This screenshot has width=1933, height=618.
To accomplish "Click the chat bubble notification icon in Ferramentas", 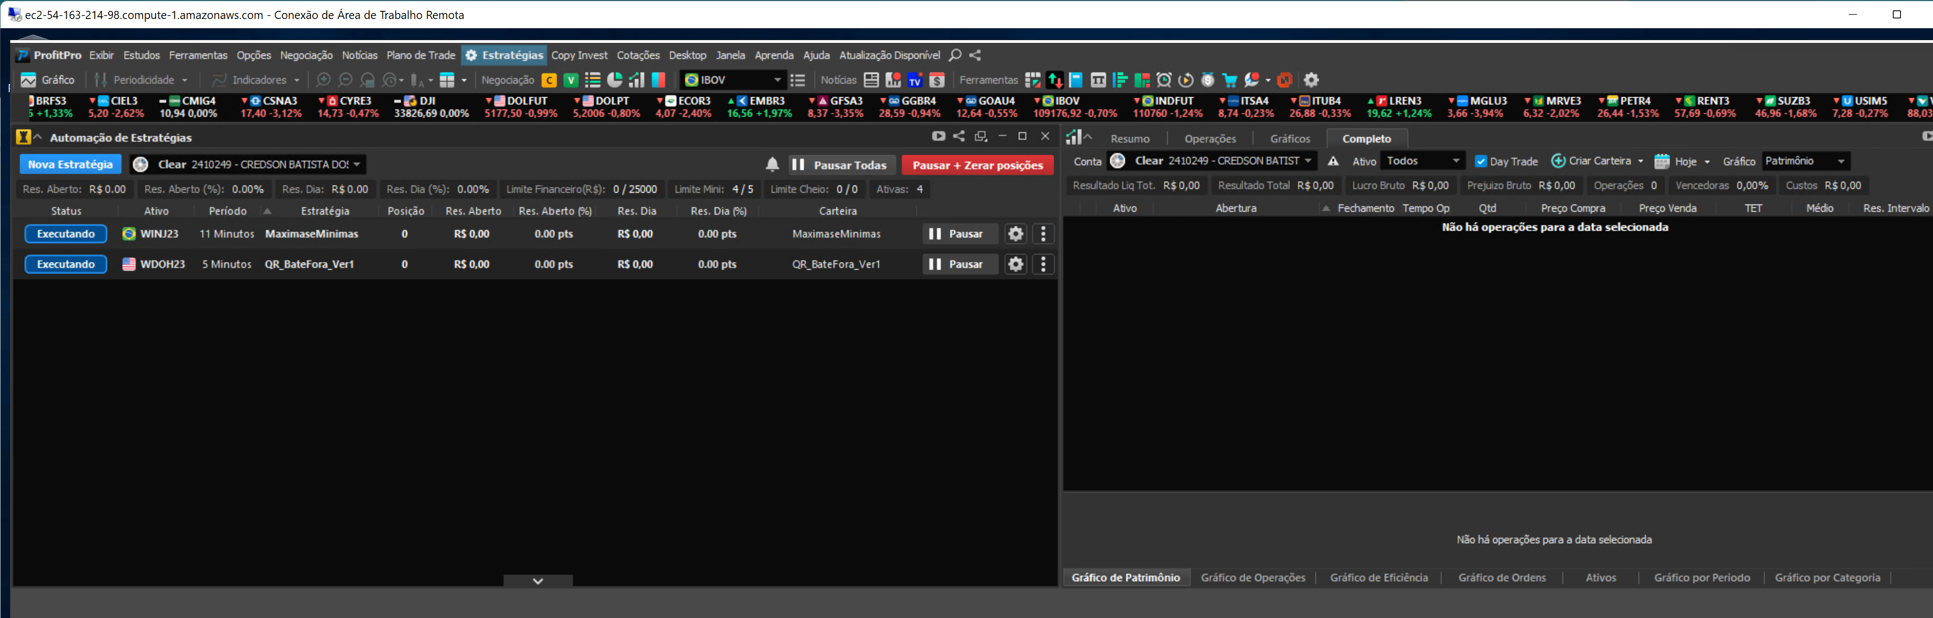I will pos(1252,80).
